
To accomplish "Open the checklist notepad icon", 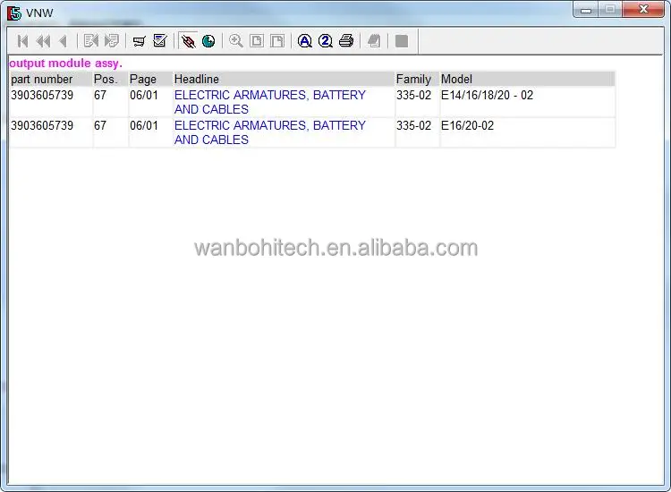I will (159, 41).
